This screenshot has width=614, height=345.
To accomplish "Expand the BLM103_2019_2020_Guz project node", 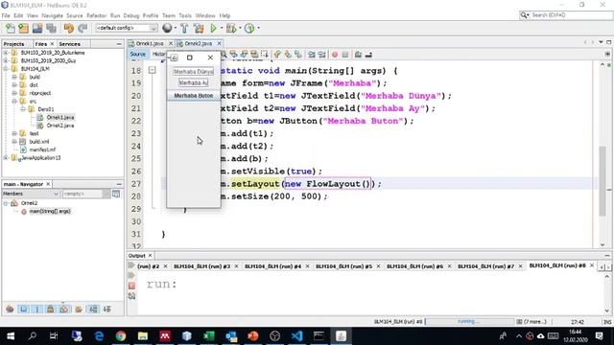I will (6, 60).
